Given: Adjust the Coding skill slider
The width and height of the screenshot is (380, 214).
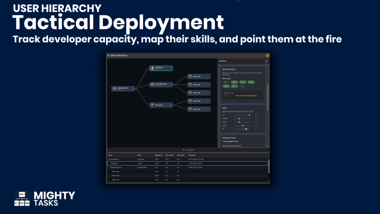Looking at the screenshot, I should (243, 118).
